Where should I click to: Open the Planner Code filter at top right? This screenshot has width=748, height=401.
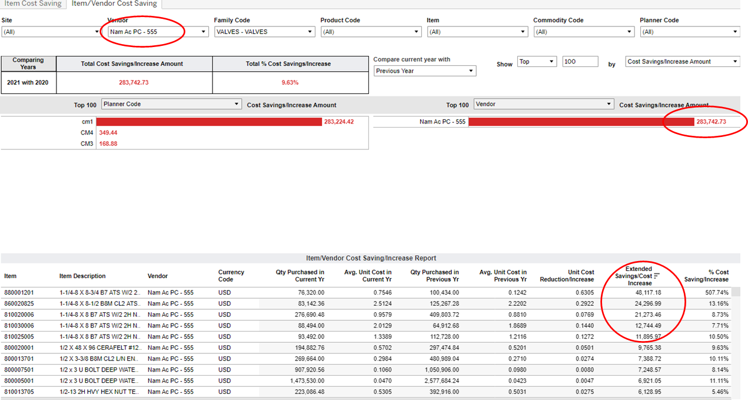[690, 32]
